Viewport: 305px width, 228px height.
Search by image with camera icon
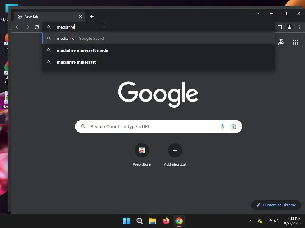(233, 126)
